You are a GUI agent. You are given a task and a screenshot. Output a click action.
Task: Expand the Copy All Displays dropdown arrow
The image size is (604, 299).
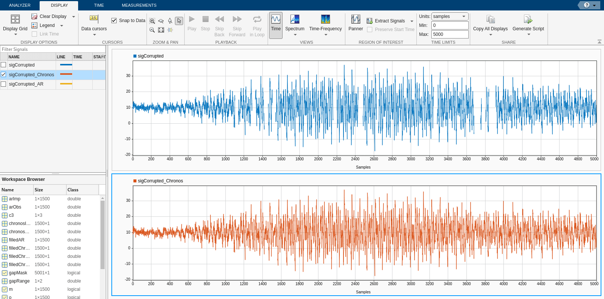[490, 35]
